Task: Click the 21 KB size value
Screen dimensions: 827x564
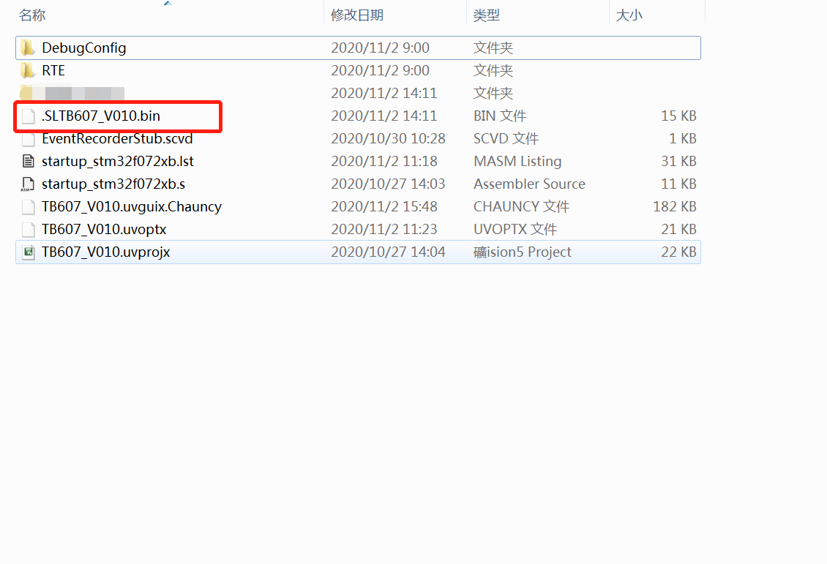Action: click(678, 229)
